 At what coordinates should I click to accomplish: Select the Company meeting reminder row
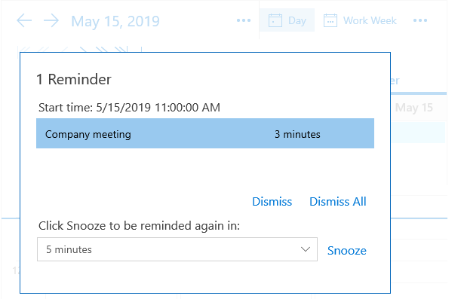[205, 133]
